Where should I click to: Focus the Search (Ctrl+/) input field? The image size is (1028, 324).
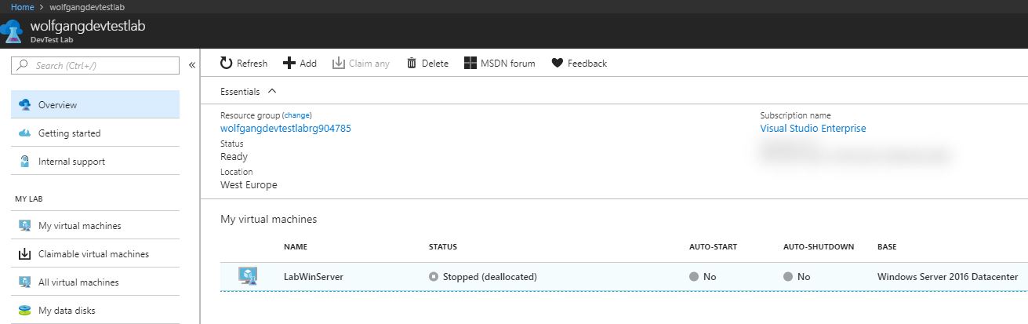pyautogui.click(x=96, y=66)
